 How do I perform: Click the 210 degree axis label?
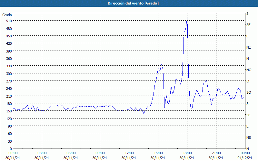pos(9,96)
